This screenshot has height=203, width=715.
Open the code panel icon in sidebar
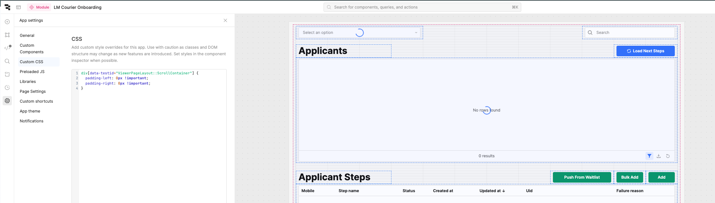(7, 48)
